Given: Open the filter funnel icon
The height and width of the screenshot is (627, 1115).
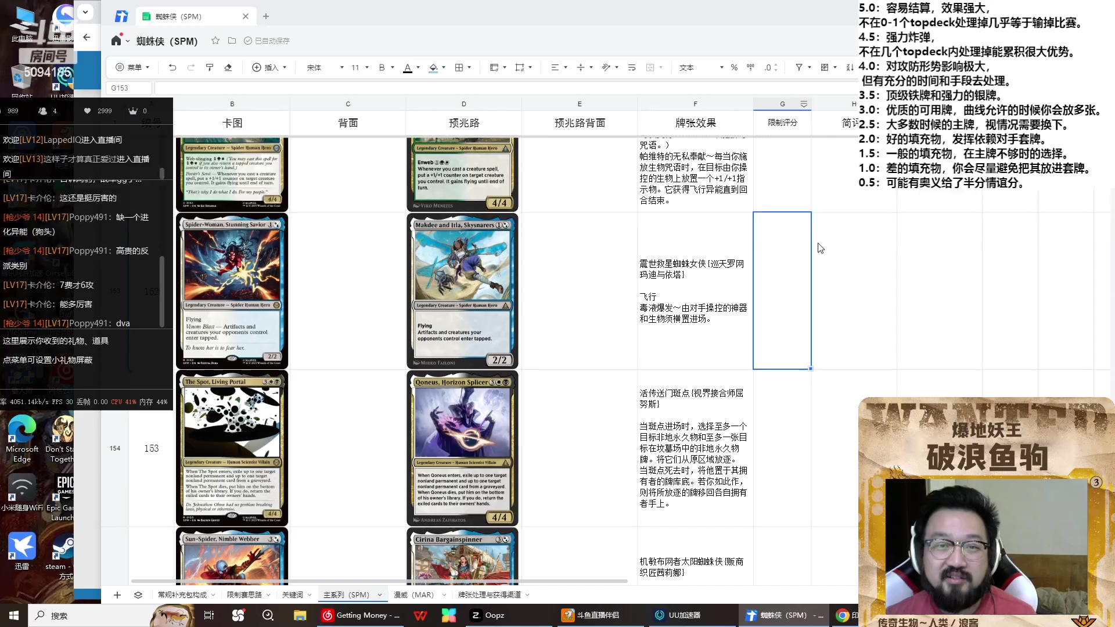Looking at the screenshot, I should coord(799,67).
